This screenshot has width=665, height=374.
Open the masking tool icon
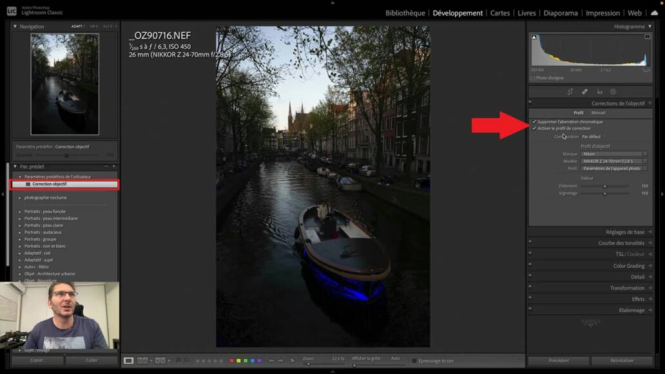[x=613, y=91]
